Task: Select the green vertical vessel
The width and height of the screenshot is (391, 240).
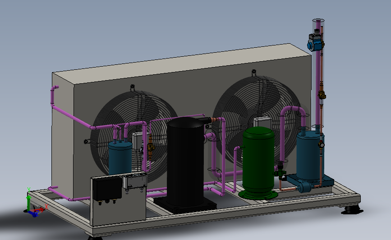Action: click(258, 159)
